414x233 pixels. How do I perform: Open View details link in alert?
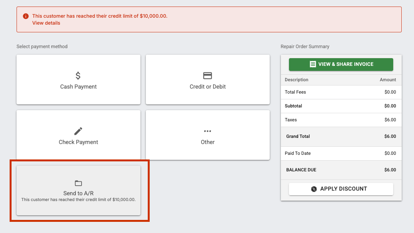[46, 23]
